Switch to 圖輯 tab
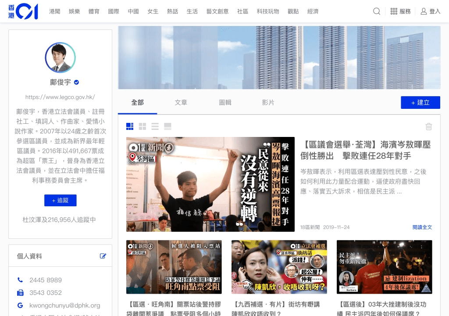The image size is (449, 316). pyautogui.click(x=225, y=103)
